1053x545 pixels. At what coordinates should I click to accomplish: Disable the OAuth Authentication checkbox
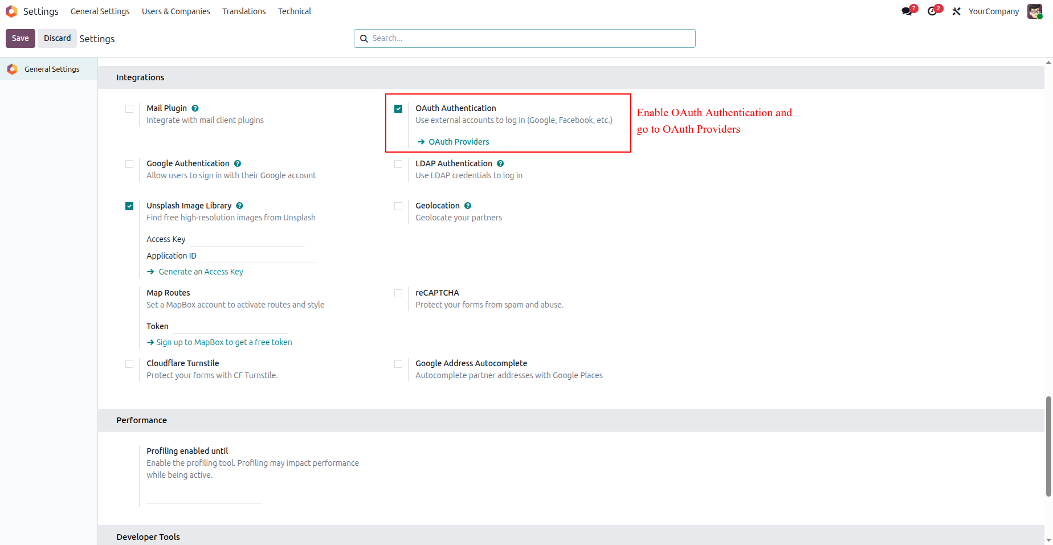[398, 109]
